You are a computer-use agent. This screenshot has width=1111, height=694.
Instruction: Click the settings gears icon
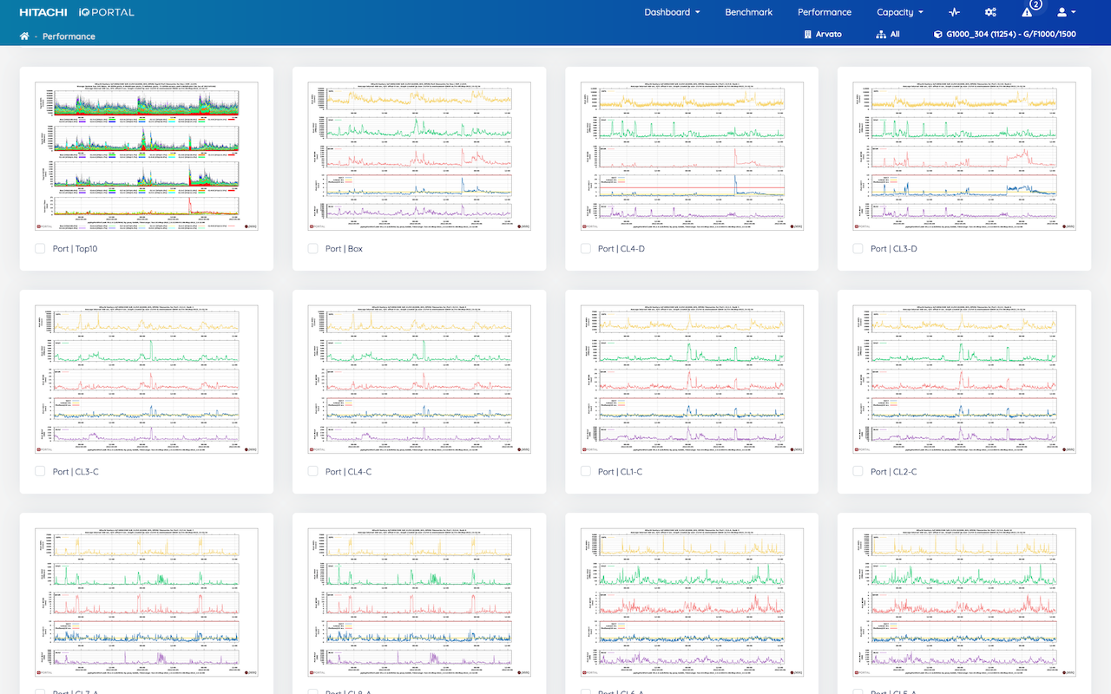click(x=990, y=12)
